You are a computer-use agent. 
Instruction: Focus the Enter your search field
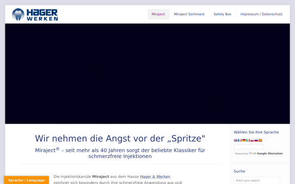click(x=257, y=181)
